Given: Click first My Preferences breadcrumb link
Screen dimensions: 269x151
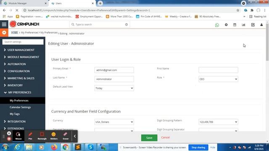Looking at the screenshot, I should coord(29,33).
